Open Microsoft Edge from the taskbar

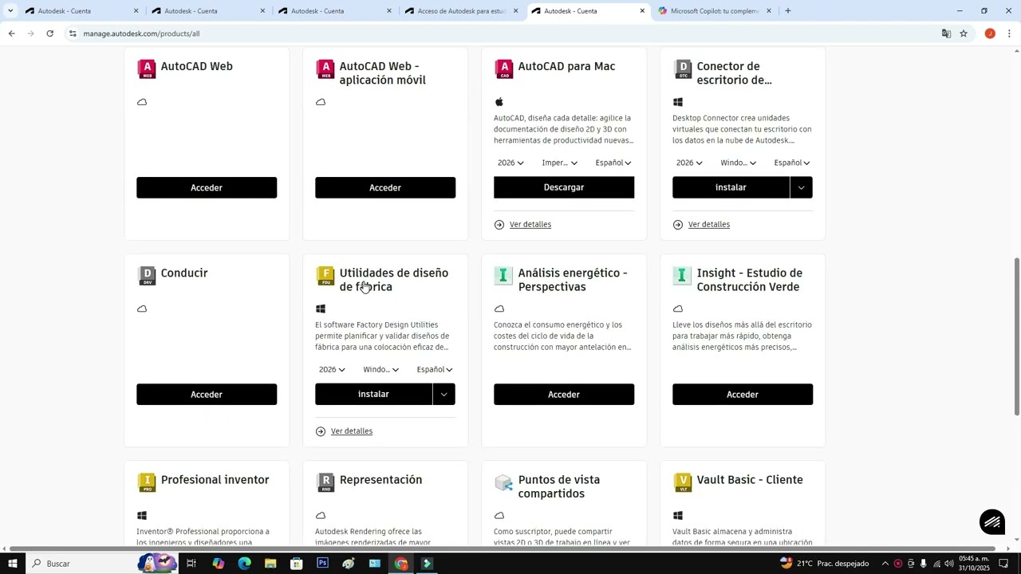[x=244, y=564]
